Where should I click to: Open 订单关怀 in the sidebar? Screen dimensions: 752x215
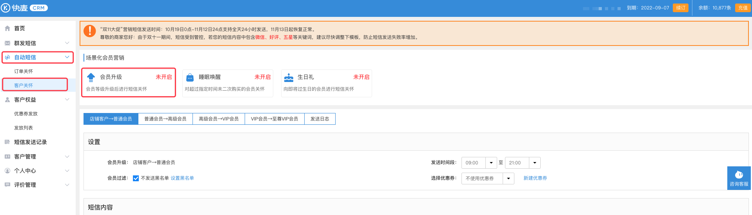click(x=24, y=71)
